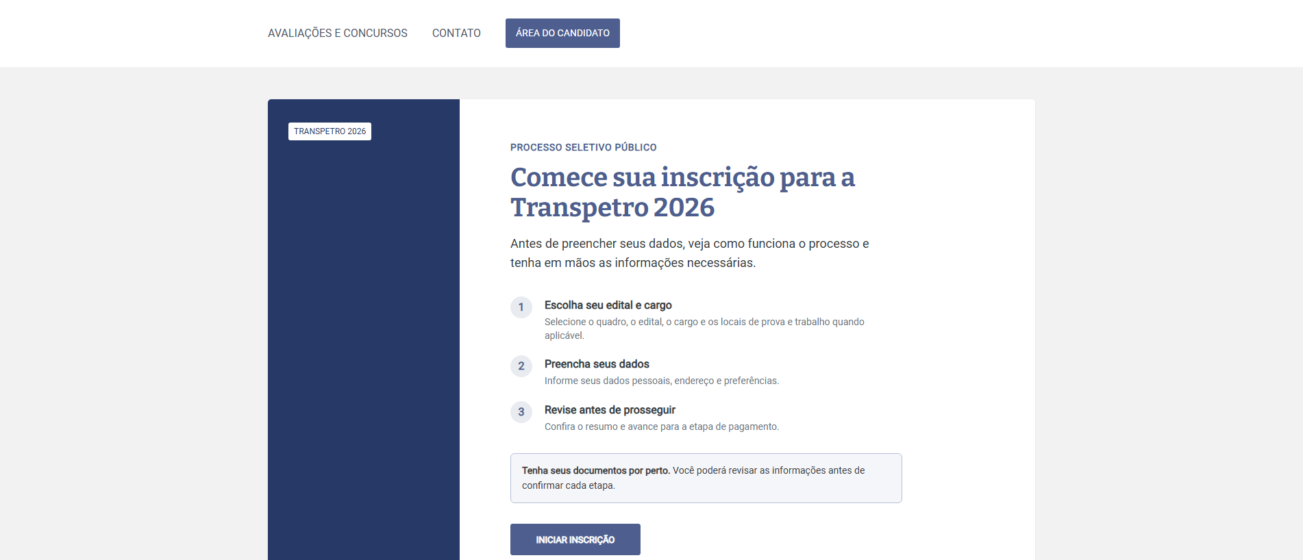Viewport: 1303px width, 560px height.
Task: Select the 'Escolha seu edital e cargo' step title
Action: pyautogui.click(x=608, y=305)
